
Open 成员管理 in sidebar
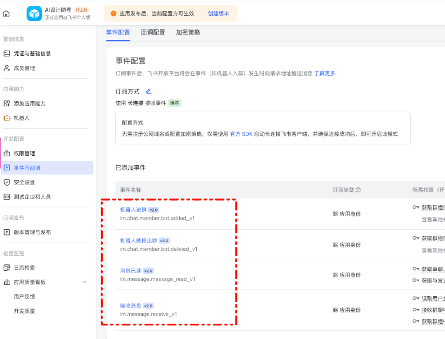click(25, 68)
